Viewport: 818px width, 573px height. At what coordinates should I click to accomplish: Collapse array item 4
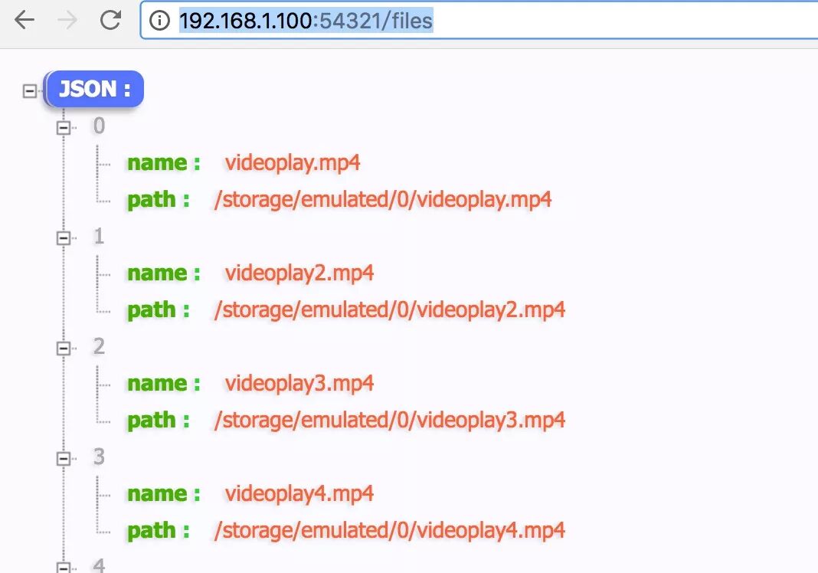tap(63, 568)
